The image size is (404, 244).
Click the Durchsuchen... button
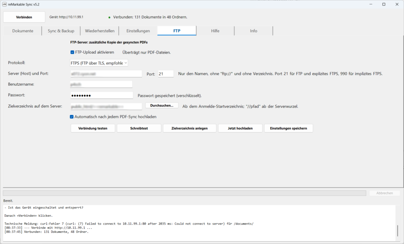point(162,105)
